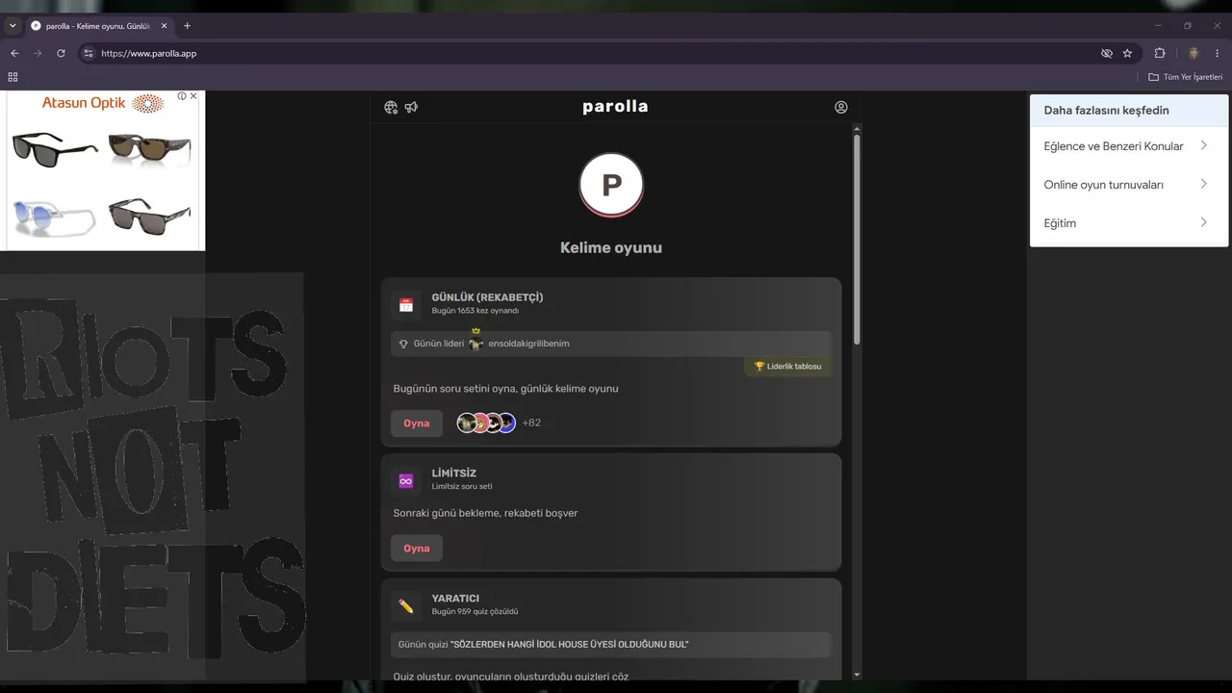Viewport: 1232px width, 693px height.
Task: Click the crossed-out eye icon in address bar
Action: tap(1107, 53)
